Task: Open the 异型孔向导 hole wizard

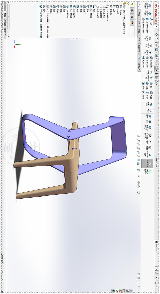Action: (x=149, y=45)
